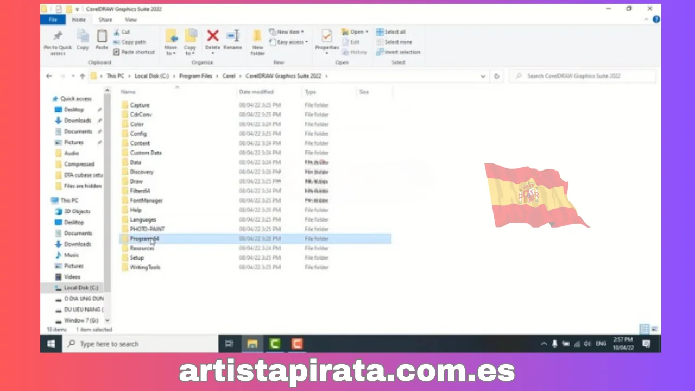Create a New folder from ribbon
This screenshot has height=391, width=695.
coord(257,42)
